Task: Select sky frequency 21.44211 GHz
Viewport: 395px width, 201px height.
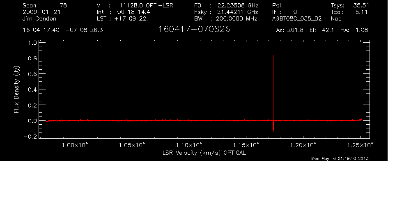Action: point(238,12)
